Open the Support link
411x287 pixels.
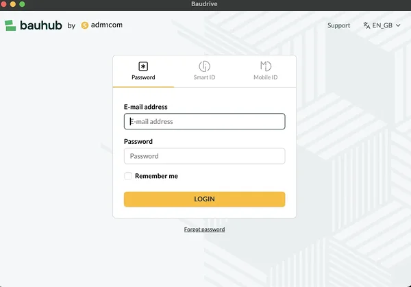338,25
